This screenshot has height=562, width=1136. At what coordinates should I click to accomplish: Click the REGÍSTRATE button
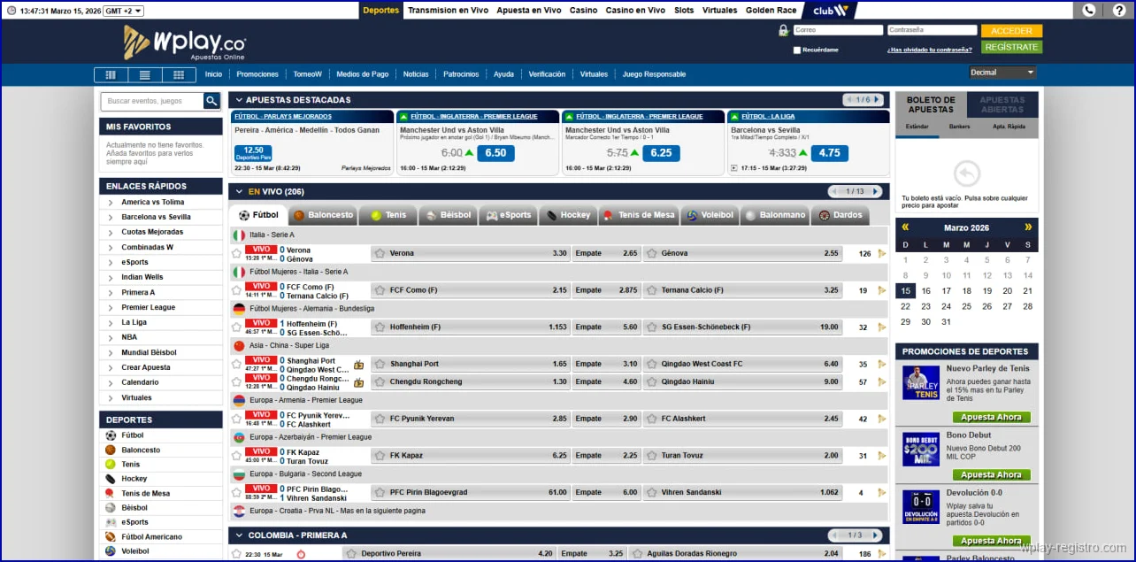click(1011, 47)
